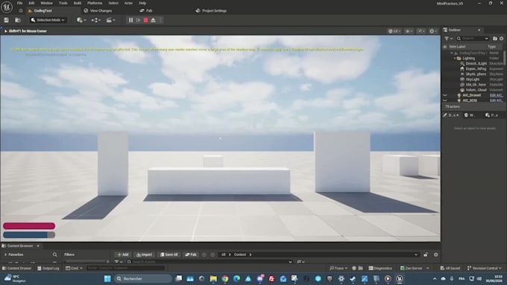Click the Item Label column header
This screenshot has width=507, height=285.
coord(457,47)
